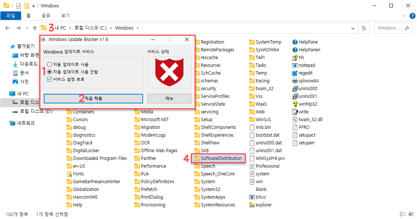Viewport: 417px width, 219px height.
Task: Select the twain_32.dll file icon
Action: [295, 120]
